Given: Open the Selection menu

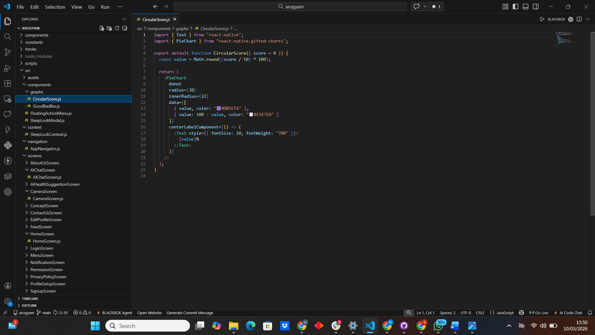Looking at the screenshot, I should point(55,7).
